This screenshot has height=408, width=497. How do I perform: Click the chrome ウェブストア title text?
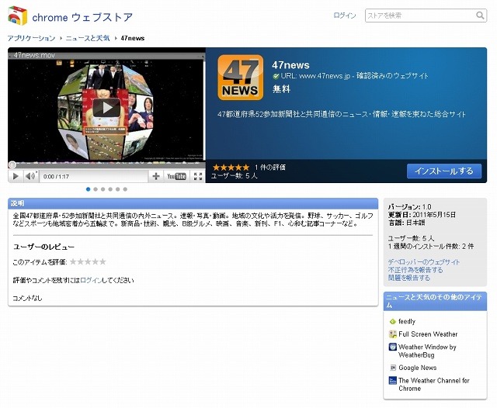82,17
